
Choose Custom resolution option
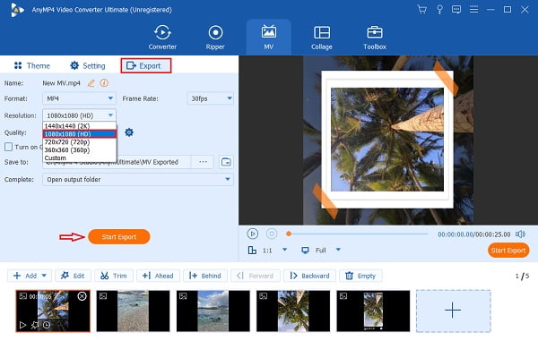tap(79, 157)
